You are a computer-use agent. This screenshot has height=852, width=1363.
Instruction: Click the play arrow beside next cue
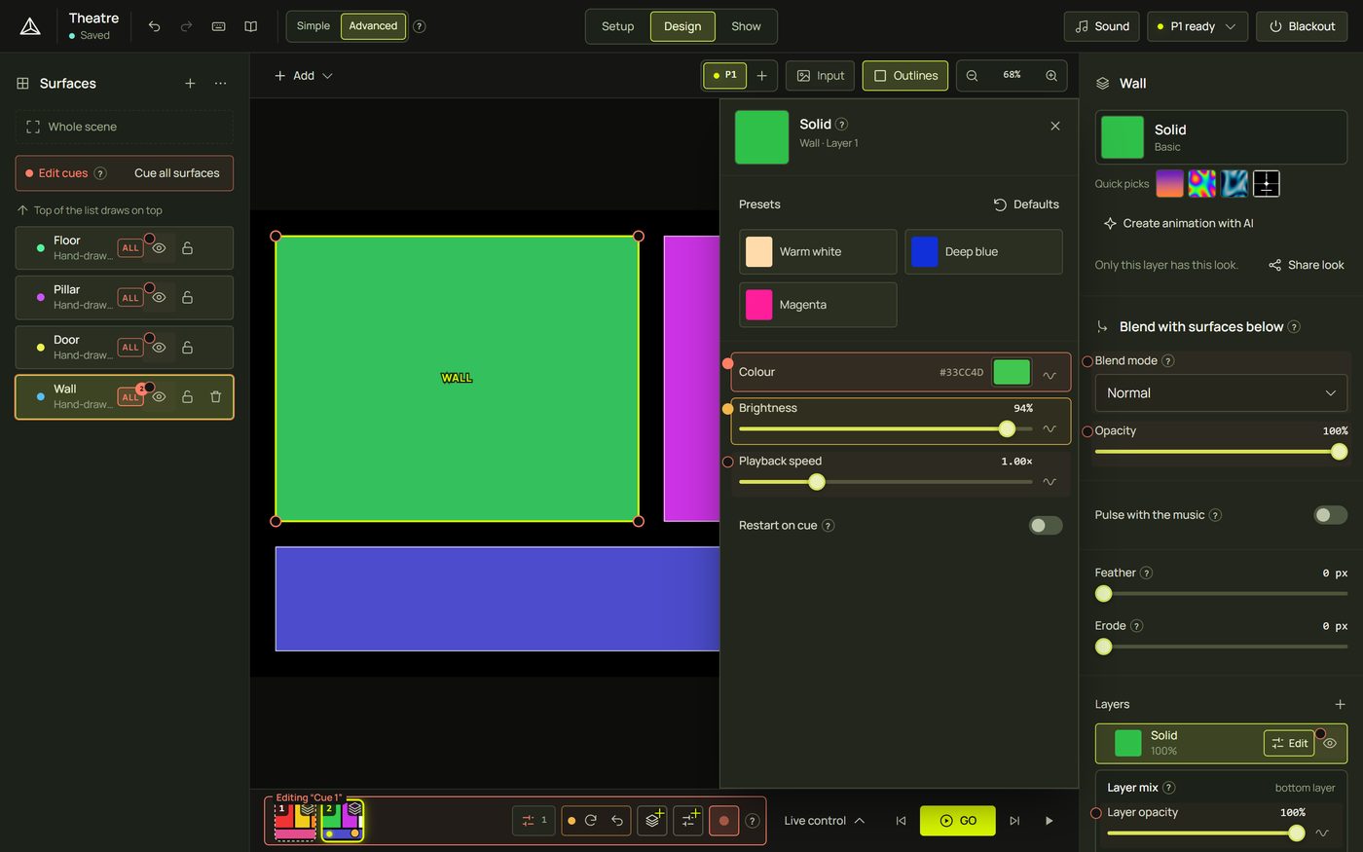(x=1049, y=821)
